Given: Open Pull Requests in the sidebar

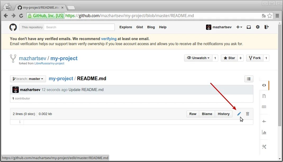Looking at the screenshot, I should 264,96.
